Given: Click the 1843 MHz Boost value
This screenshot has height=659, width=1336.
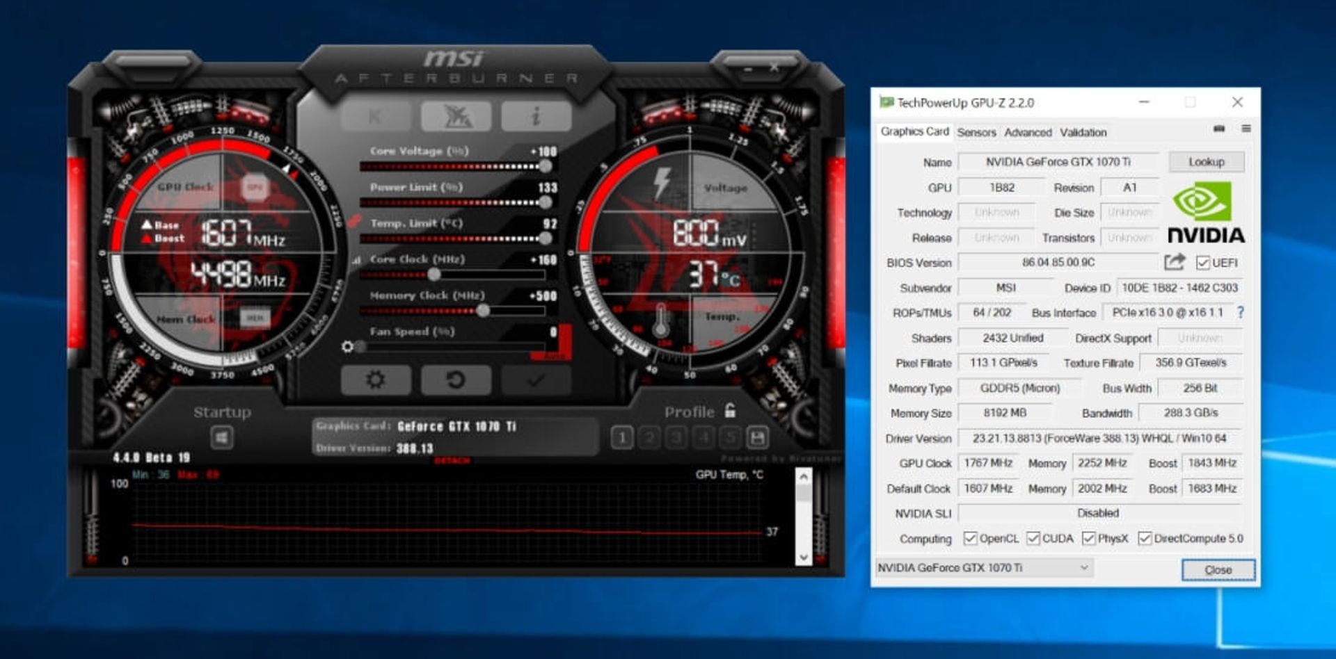Looking at the screenshot, I should coord(1212,463).
